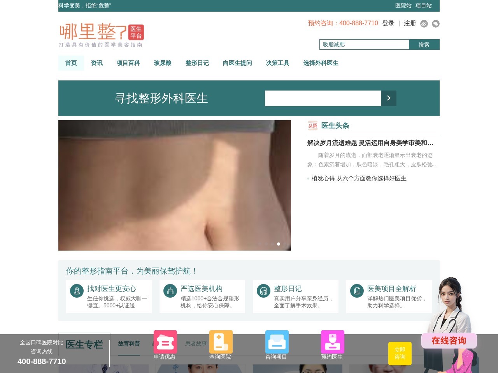Click the document icon beside 医美项目全解析

[357, 291]
